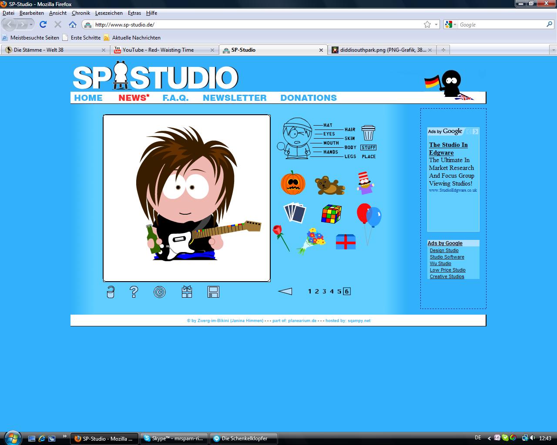The width and height of the screenshot is (557, 445).
Task: Click the trash can to clear character
Action: [x=368, y=133]
